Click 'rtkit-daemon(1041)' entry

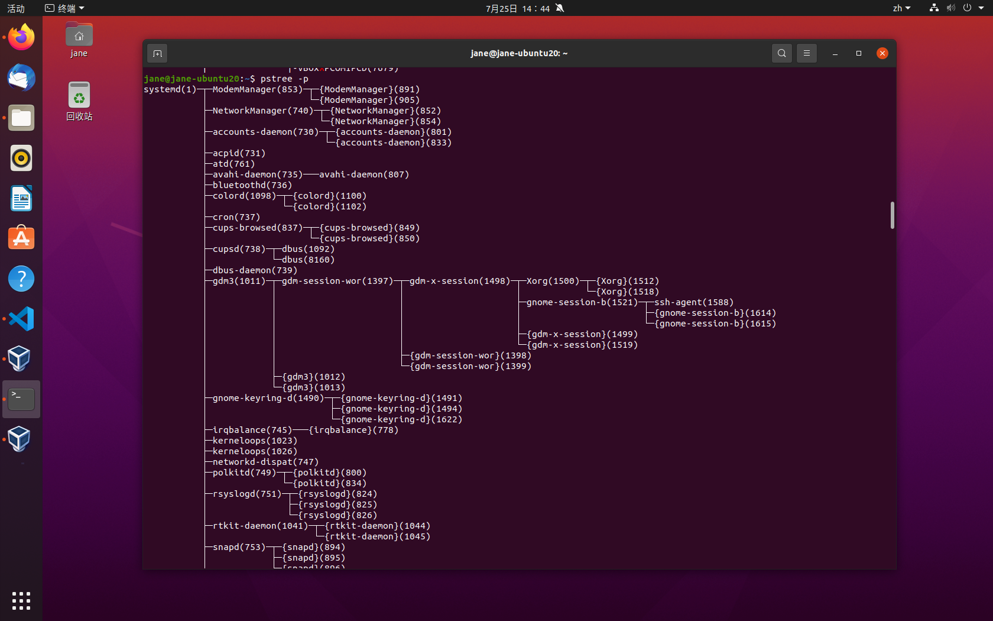[261, 526]
